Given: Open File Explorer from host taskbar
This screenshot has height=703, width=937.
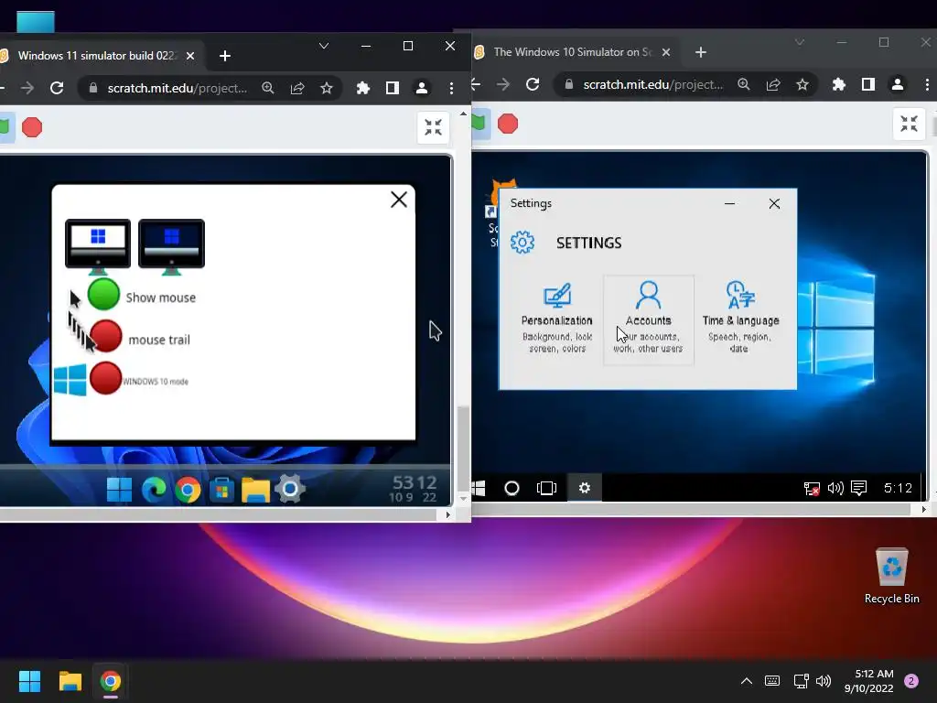Looking at the screenshot, I should click(70, 681).
